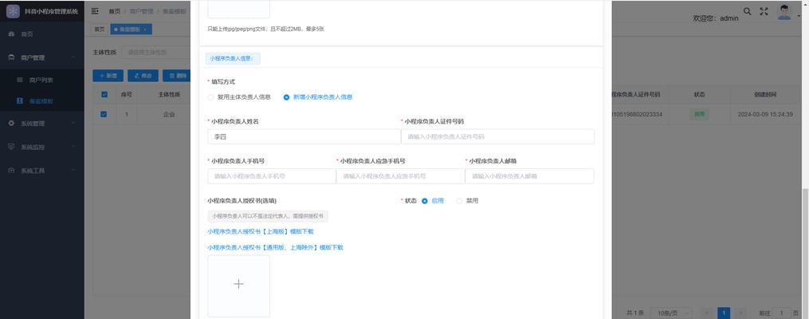Click the 企业 cell in row 1

pyautogui.click(x=169, y=114)
